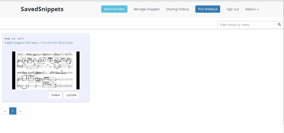Update the Concerto for Bass Tuba video
This screenshot has height=133, width=284.
tap(71, 95)
